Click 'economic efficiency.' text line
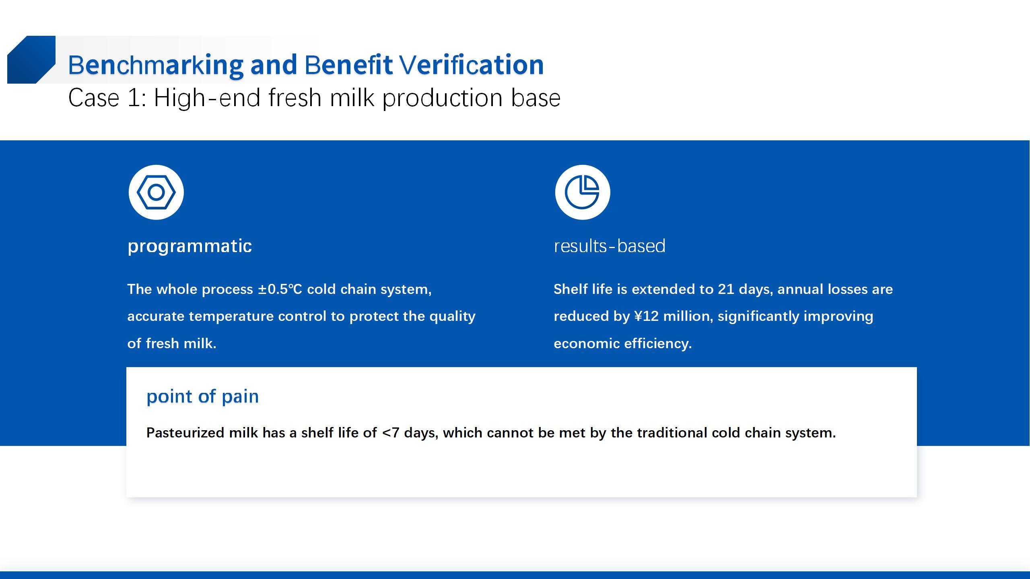Image resolution: width=1030 pixels, height=579 pixels. tap(623, 343)
